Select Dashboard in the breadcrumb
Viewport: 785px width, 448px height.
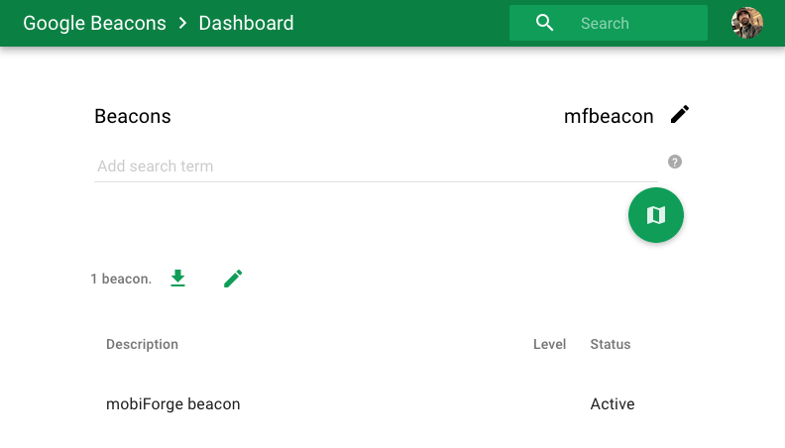246,23
